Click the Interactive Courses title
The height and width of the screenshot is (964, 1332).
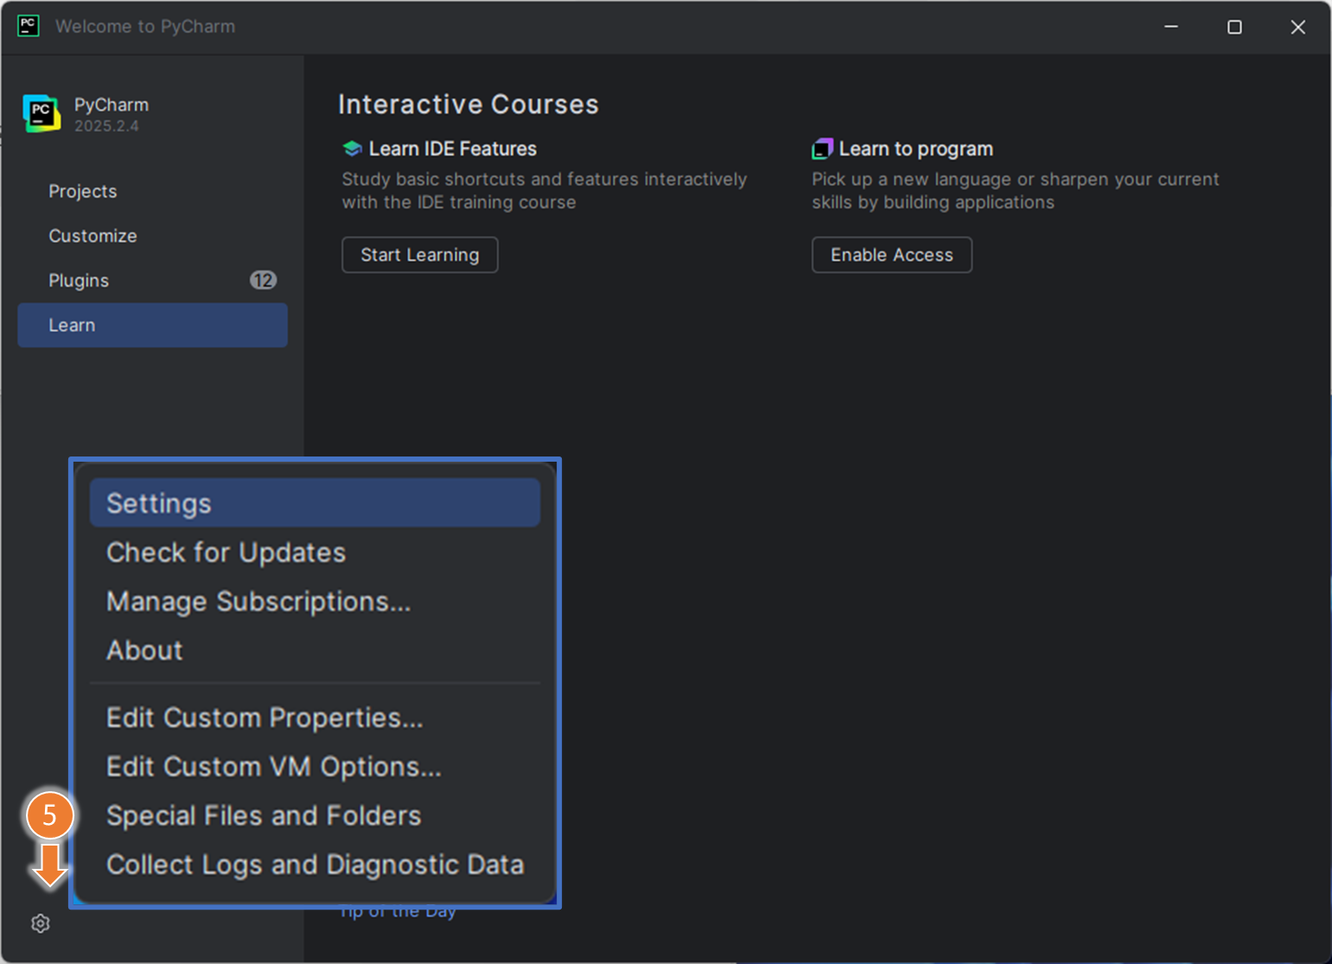click(468, 105)
